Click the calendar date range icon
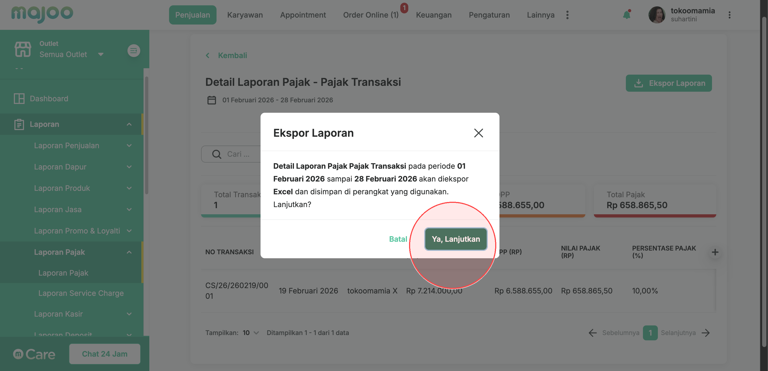 coord(211,100)
